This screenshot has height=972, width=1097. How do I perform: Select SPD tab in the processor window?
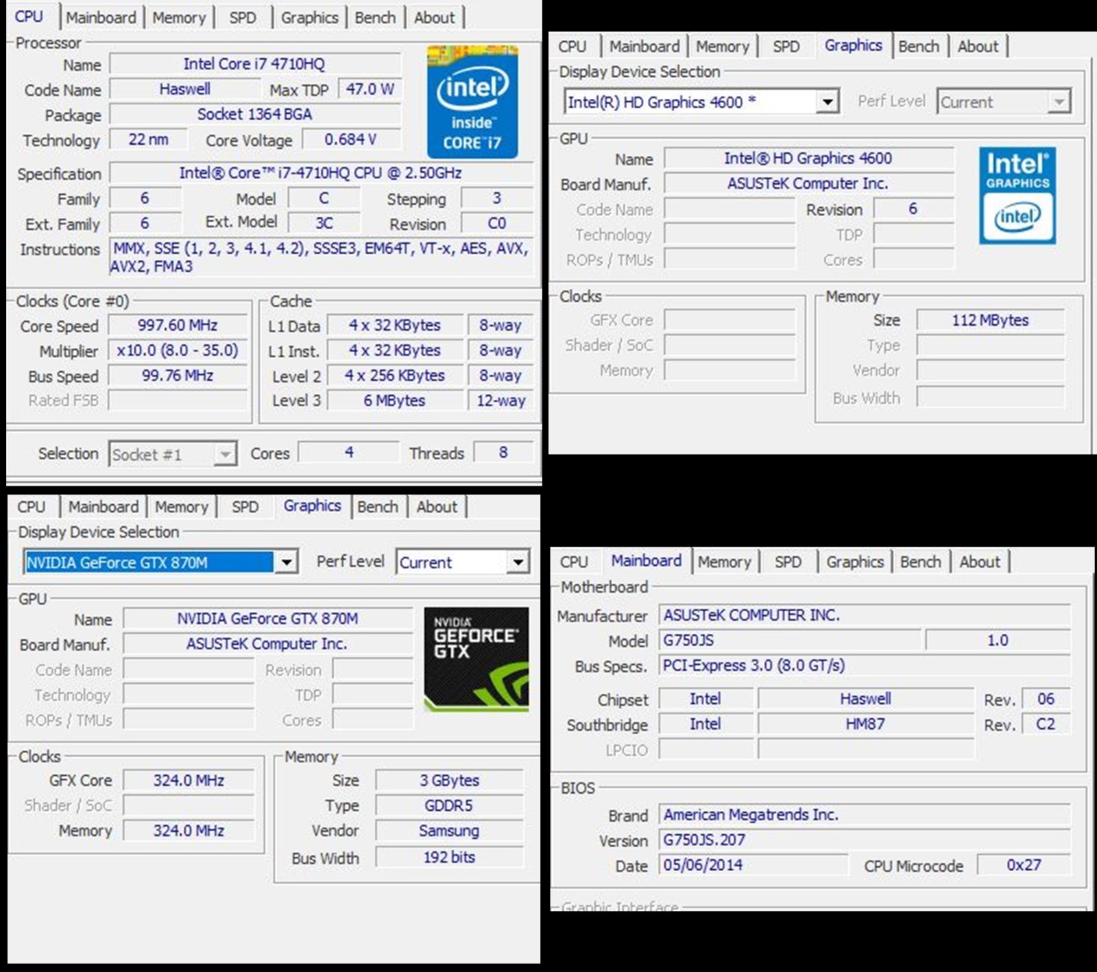click(x=243, y=18)
